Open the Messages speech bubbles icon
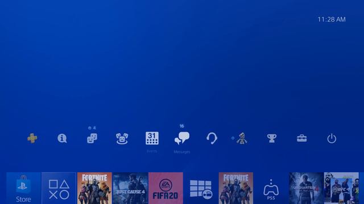This screenshot has height=204, width=364. coord(182,138)
